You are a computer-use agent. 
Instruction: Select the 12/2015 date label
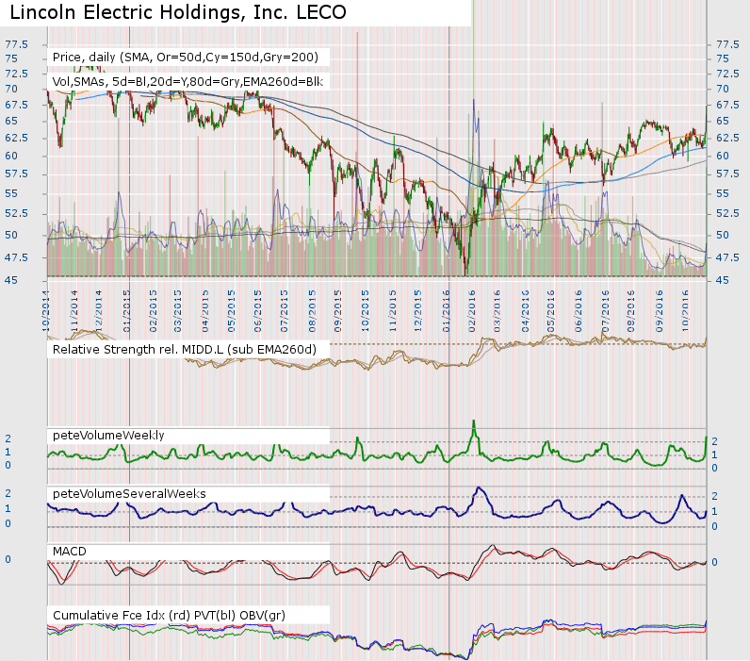click(x=417, y=310)
